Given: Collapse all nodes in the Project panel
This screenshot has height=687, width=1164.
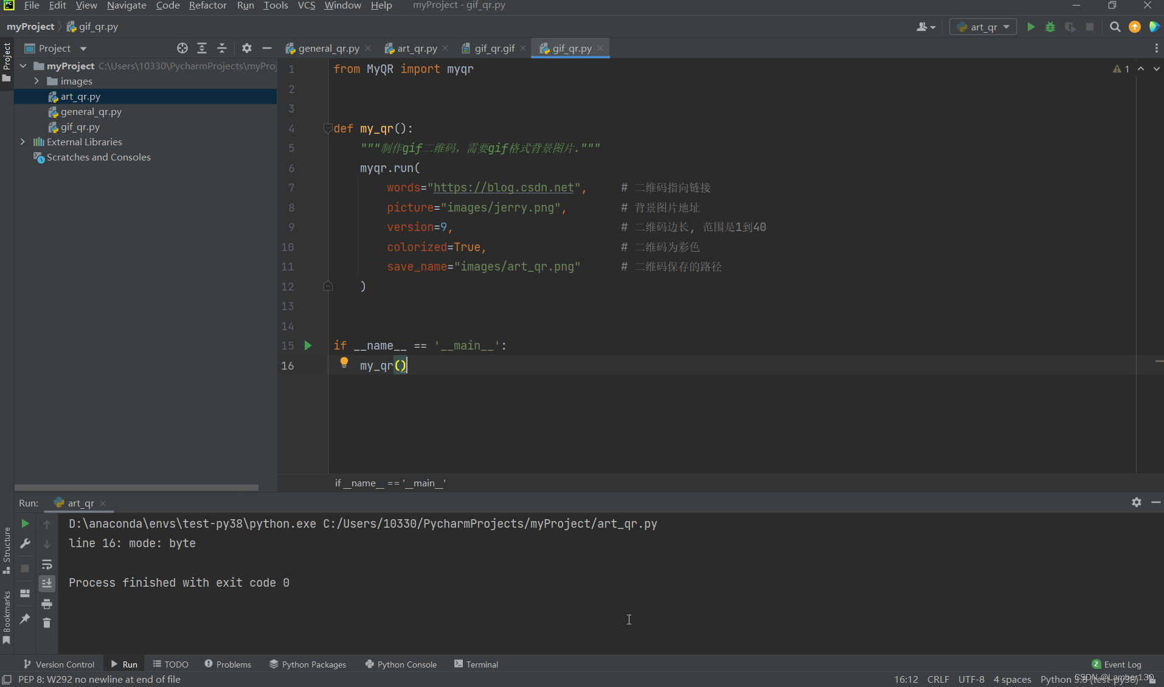Looking at the screenshot, I should pos(222,47).
